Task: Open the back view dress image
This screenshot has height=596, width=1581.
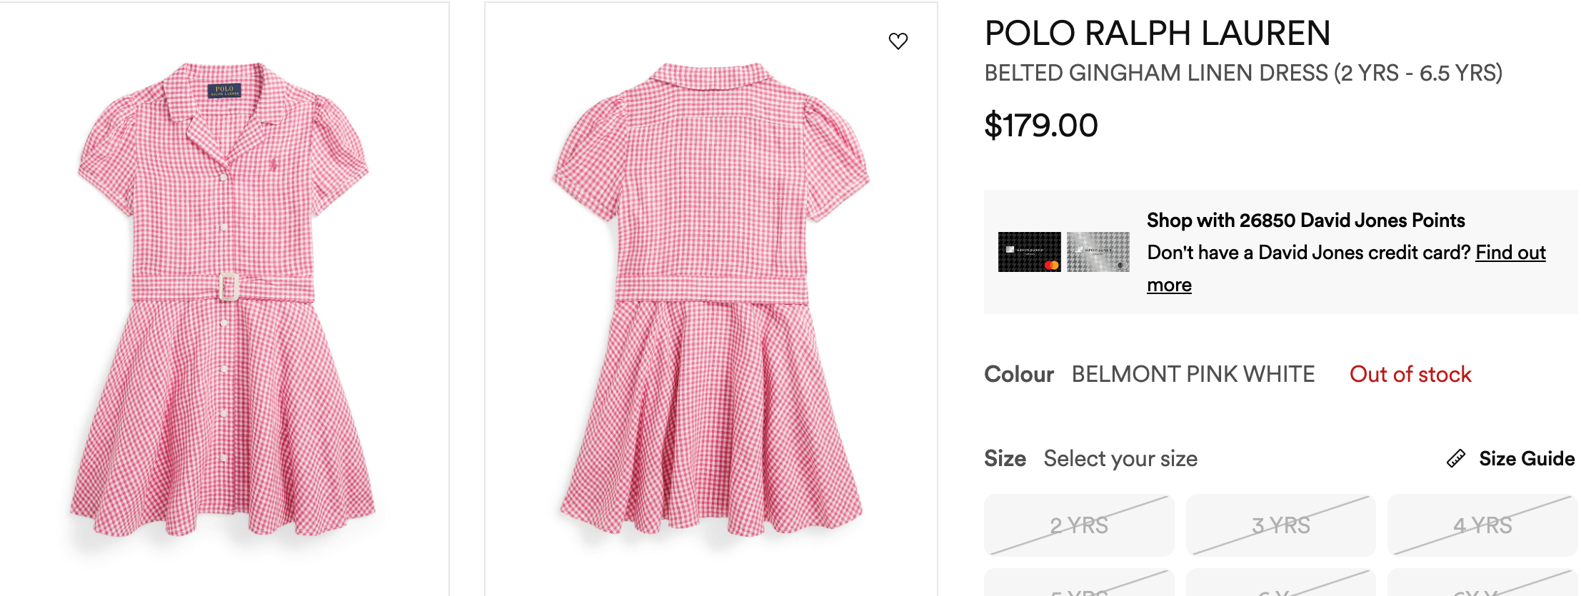Action: click(711, 298)
